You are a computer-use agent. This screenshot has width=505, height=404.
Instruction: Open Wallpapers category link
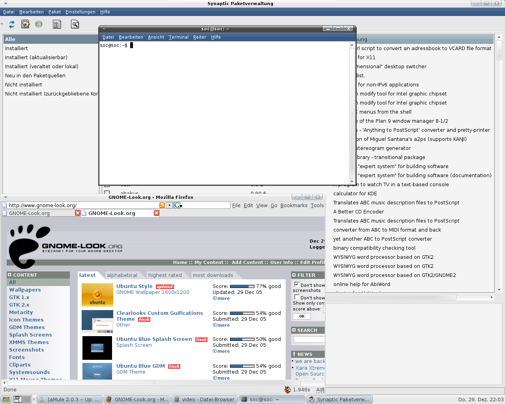point(25,290)
